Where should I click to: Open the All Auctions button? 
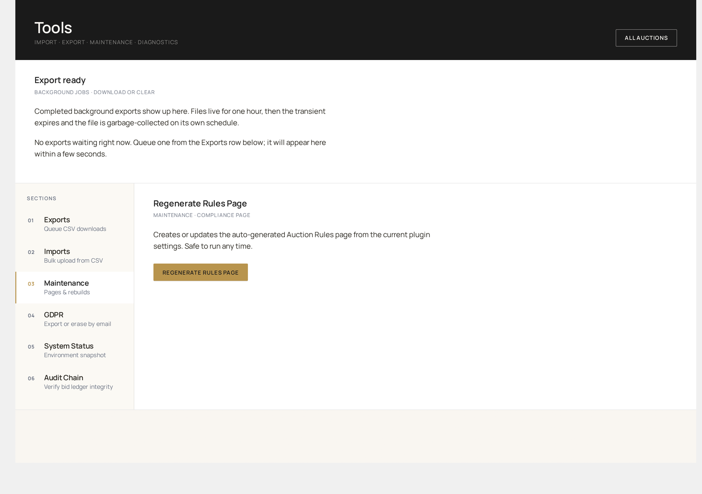pyautogui.click(x=646, y=38)
